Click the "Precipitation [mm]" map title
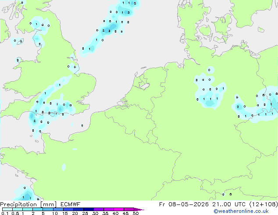The height and width of the screenshot is (215, 278). click(x=28, y=204)
